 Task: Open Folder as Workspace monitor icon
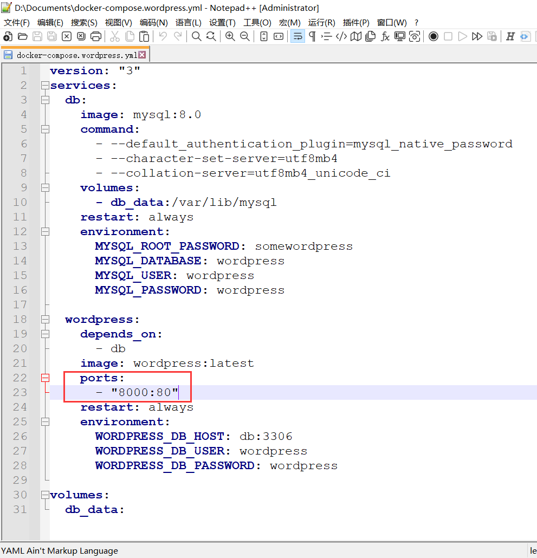400,36
